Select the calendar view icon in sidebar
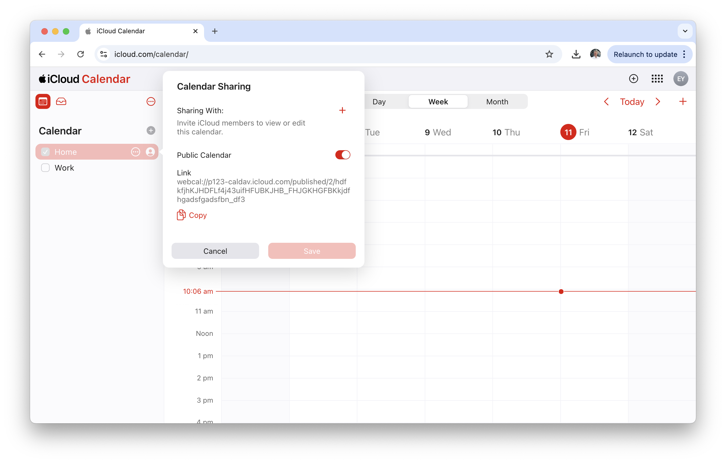This screenshot has width=726, height=463. [x=43, y=101]
